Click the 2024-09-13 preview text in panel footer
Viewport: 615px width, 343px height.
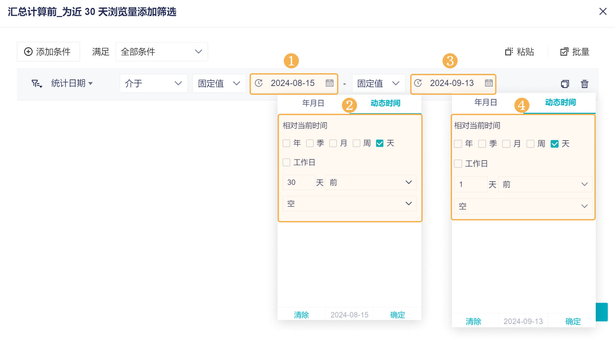click(523, 321)
